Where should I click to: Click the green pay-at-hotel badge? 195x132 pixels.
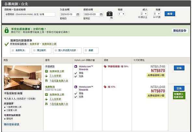179,96
